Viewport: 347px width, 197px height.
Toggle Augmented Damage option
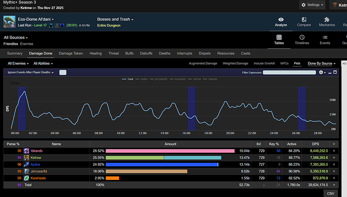[203, 63]
